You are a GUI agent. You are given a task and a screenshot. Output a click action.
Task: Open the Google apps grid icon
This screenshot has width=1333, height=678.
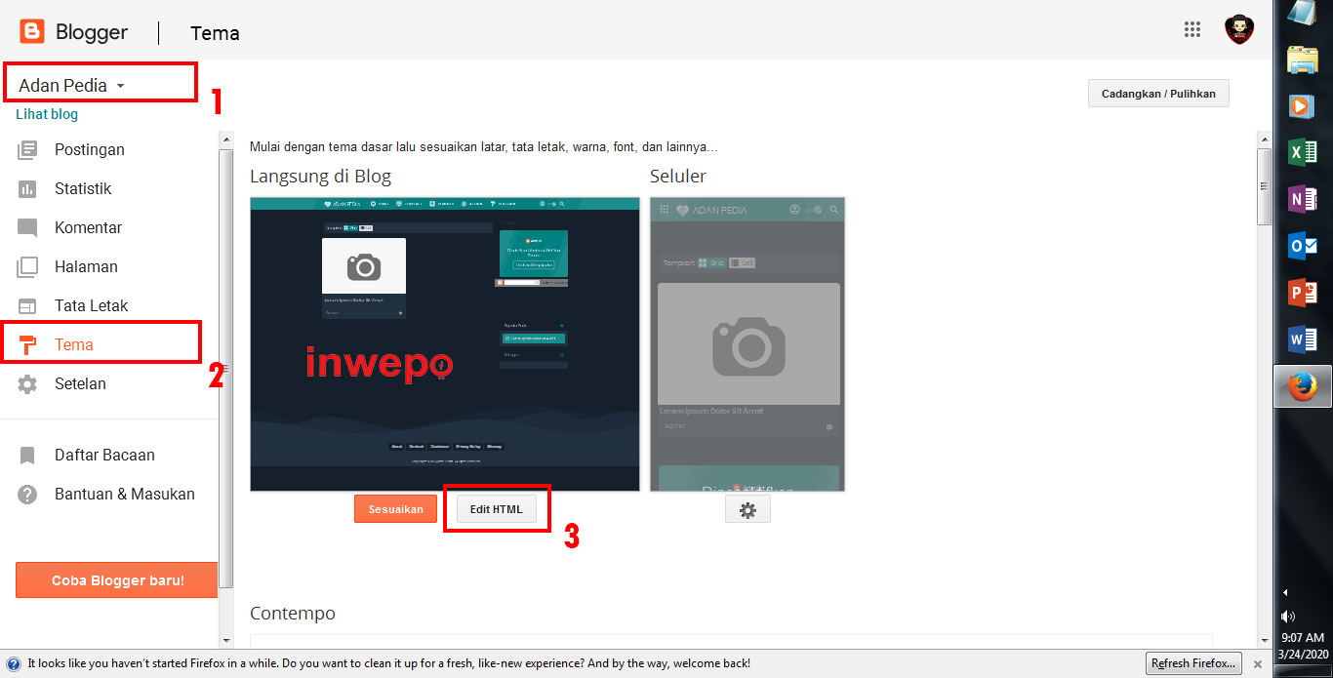pos(1192,29)
